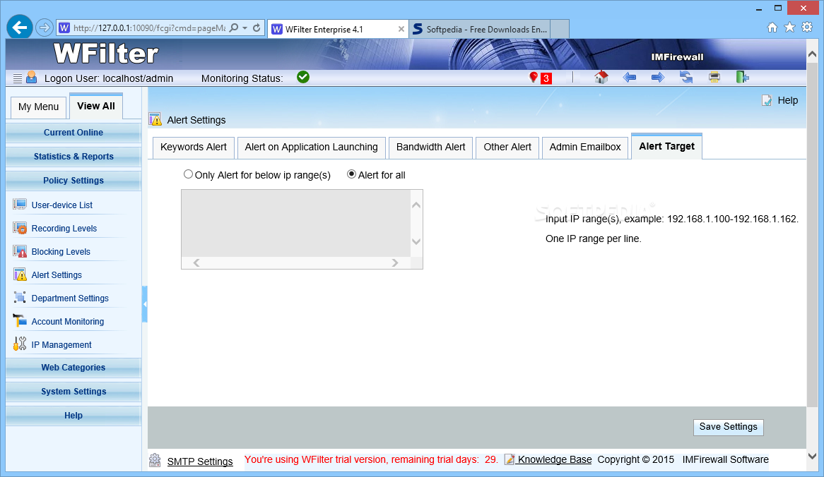Switch to the Admin Emailbox tab
The image size is (824, 477).
click(x=585, y=147)
